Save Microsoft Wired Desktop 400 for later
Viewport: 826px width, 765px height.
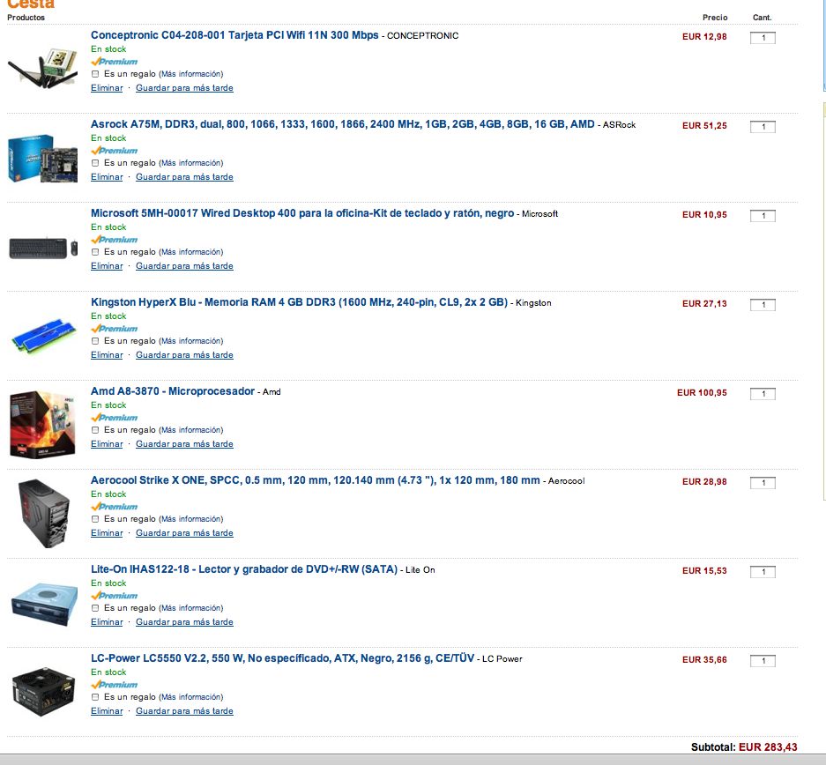(x=184, y=266)
